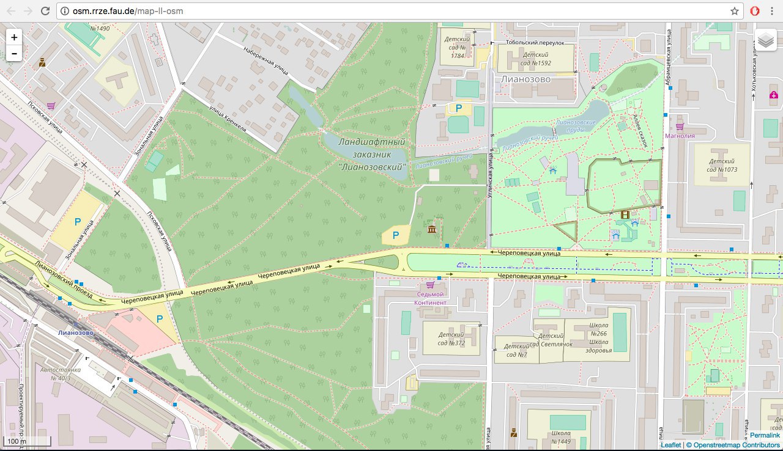783x451 pixels.
Task: Click the cinema film icon in the park
Action: click(x=625, y=215)
